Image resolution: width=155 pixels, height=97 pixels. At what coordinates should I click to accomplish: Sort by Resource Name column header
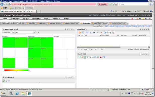[x=104, y=36]
